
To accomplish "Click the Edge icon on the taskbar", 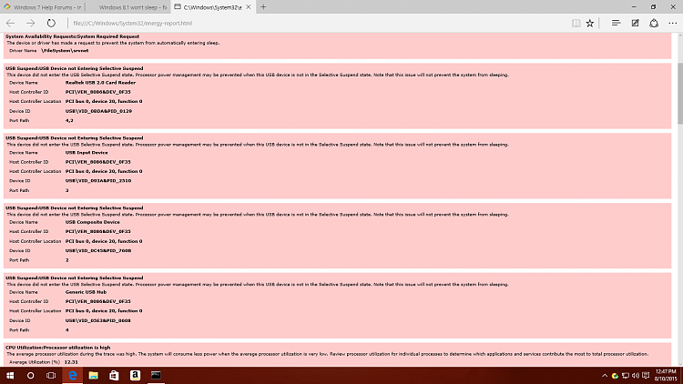I will click(x=72, y=375).
